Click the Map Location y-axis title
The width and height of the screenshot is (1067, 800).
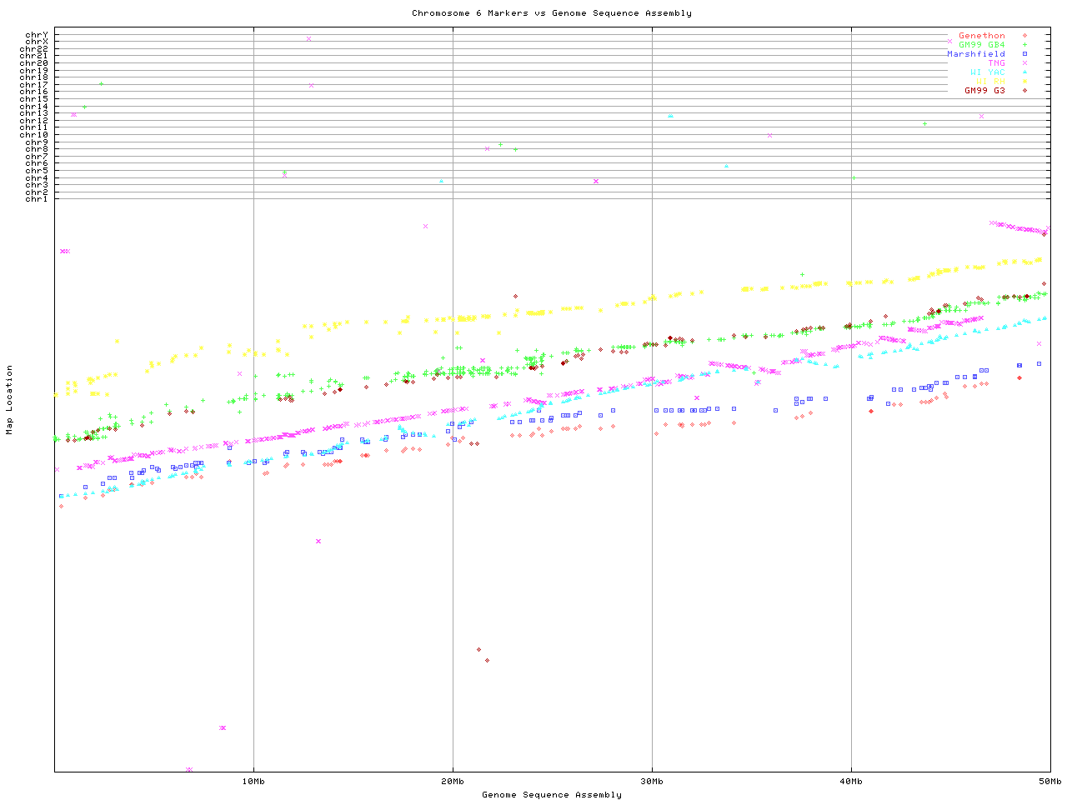click(x=10, y=400)
